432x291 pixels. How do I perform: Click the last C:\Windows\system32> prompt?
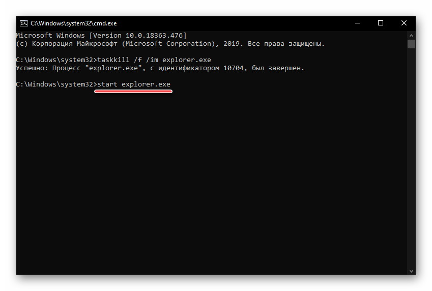click(x=55, y=84)
